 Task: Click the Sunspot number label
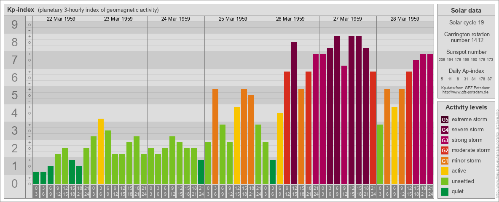(x=466, y=52)
